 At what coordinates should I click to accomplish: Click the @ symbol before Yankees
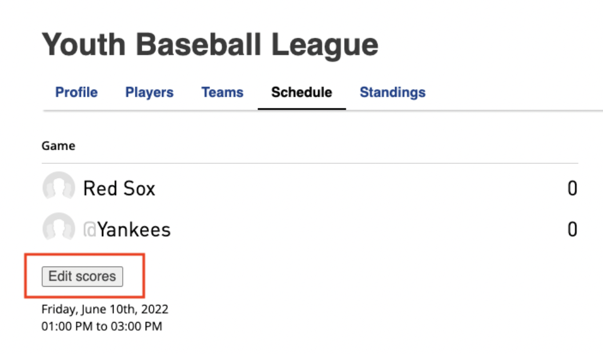(90, 230)
